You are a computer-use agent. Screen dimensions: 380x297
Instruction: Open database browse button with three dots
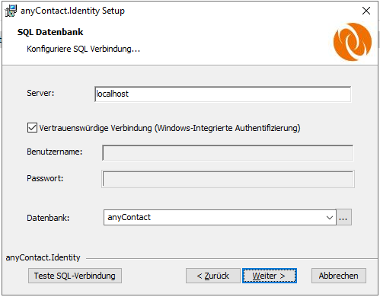343,217
